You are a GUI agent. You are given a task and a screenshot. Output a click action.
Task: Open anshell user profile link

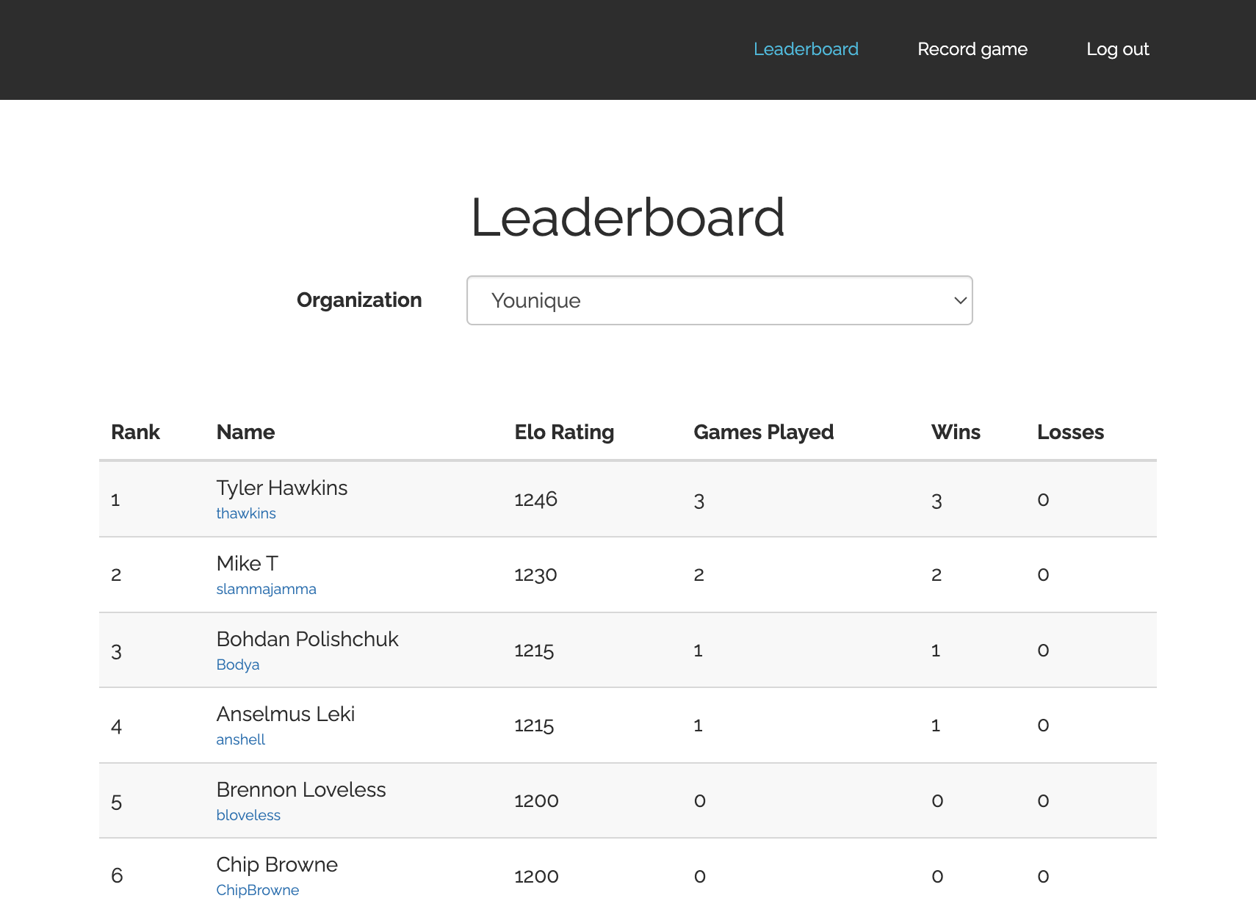240,739
